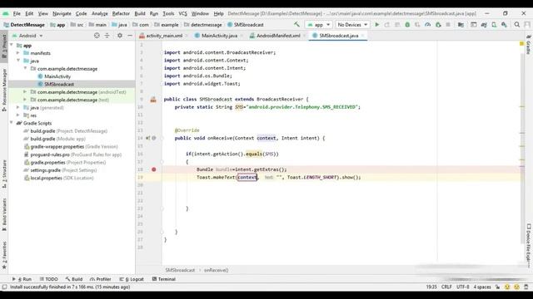Click the first smiley face in status bar
The width and height of the screenshot is (533, 299).
[507, 287]
